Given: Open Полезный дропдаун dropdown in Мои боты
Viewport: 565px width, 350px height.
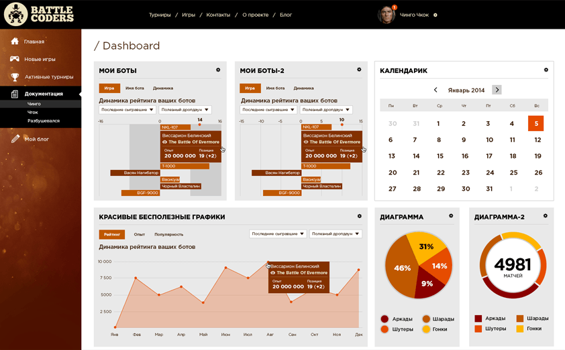Looking at the screenshot, I should pos(185,110).
